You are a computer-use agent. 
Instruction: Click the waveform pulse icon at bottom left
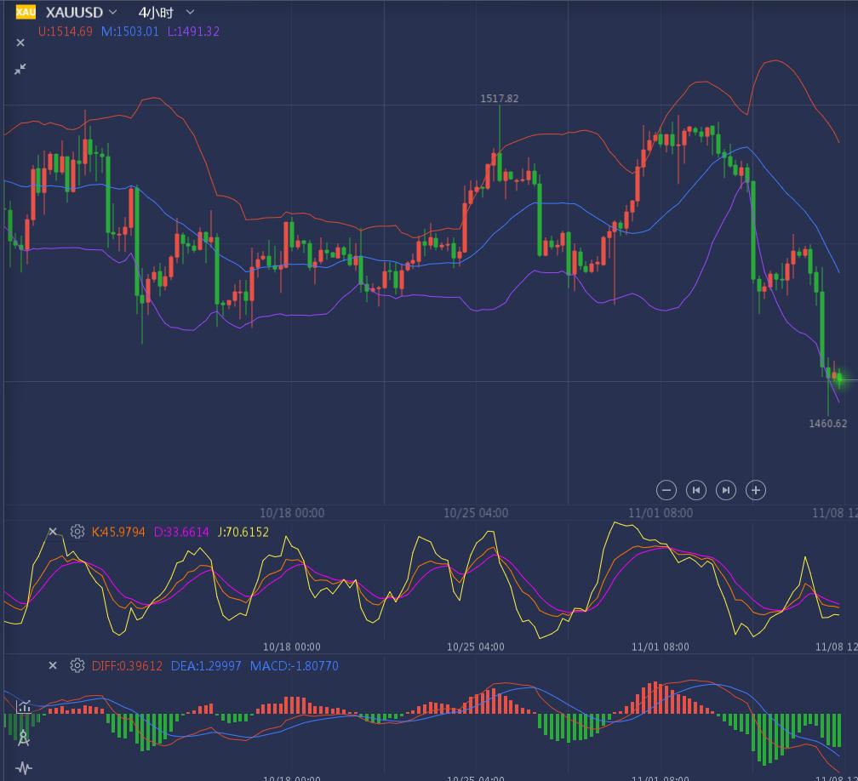coord(23,768)
